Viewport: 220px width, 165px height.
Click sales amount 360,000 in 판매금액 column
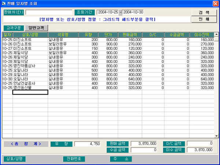click(x=130, y=53)
